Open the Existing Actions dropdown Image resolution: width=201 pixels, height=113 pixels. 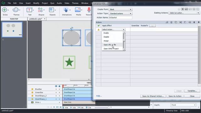pyautogui.click(x=184, y=13)
